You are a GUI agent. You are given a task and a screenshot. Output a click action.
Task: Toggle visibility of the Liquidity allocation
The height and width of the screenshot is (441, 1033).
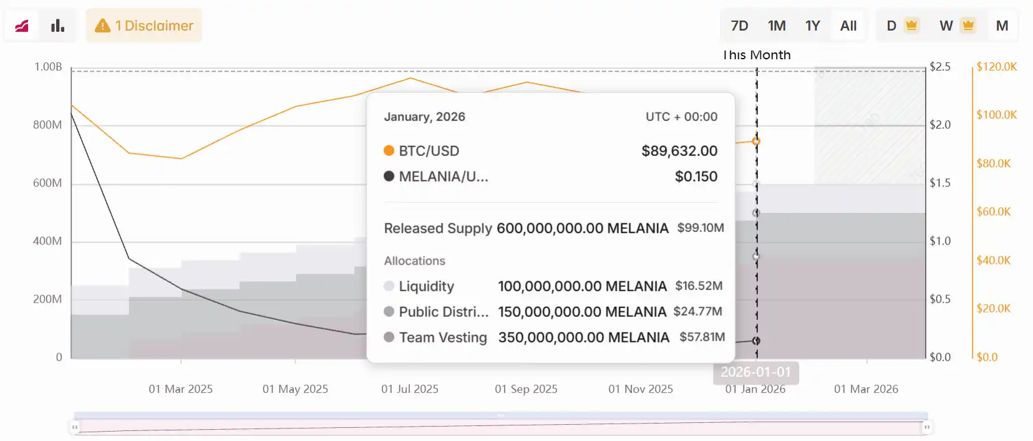387,286
